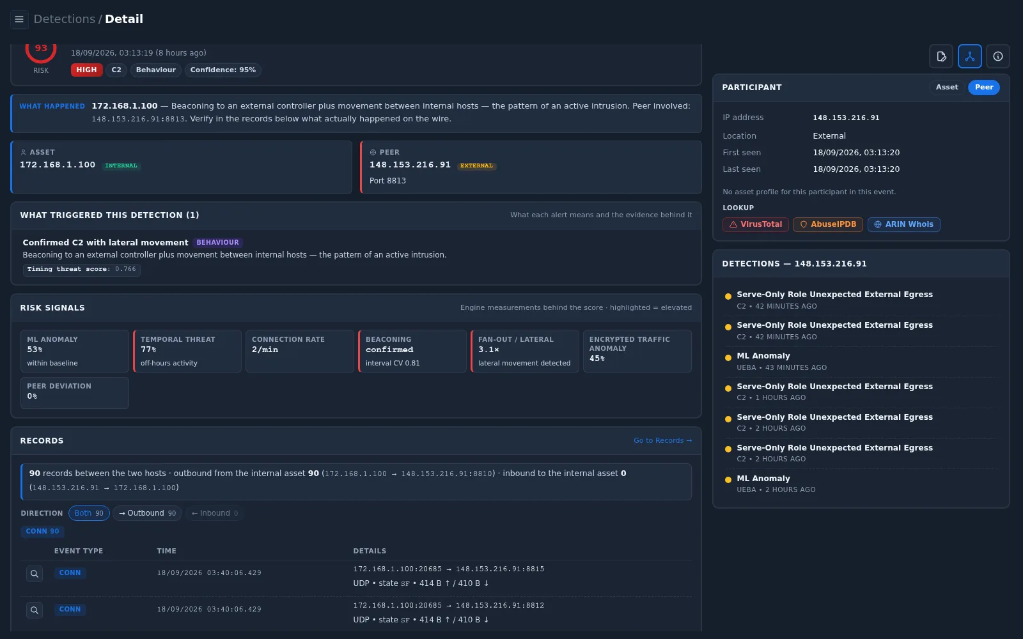This screenshot has width=1023, height=639.
Task: Open the Peer Deviation signal tile
Action: point(75,392)
